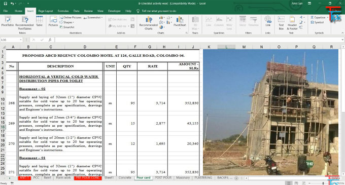Image resolution: width=345 pixels, height=185 pixels.
Task: Switch to the Page Layout tab
Action: (x=46, y=11)
